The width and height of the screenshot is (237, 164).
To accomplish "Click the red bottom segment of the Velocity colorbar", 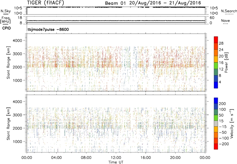I will pos(216,147).
